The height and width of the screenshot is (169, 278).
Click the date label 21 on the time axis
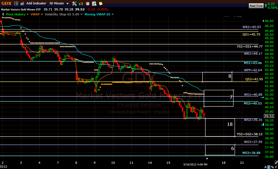[242, 163]
